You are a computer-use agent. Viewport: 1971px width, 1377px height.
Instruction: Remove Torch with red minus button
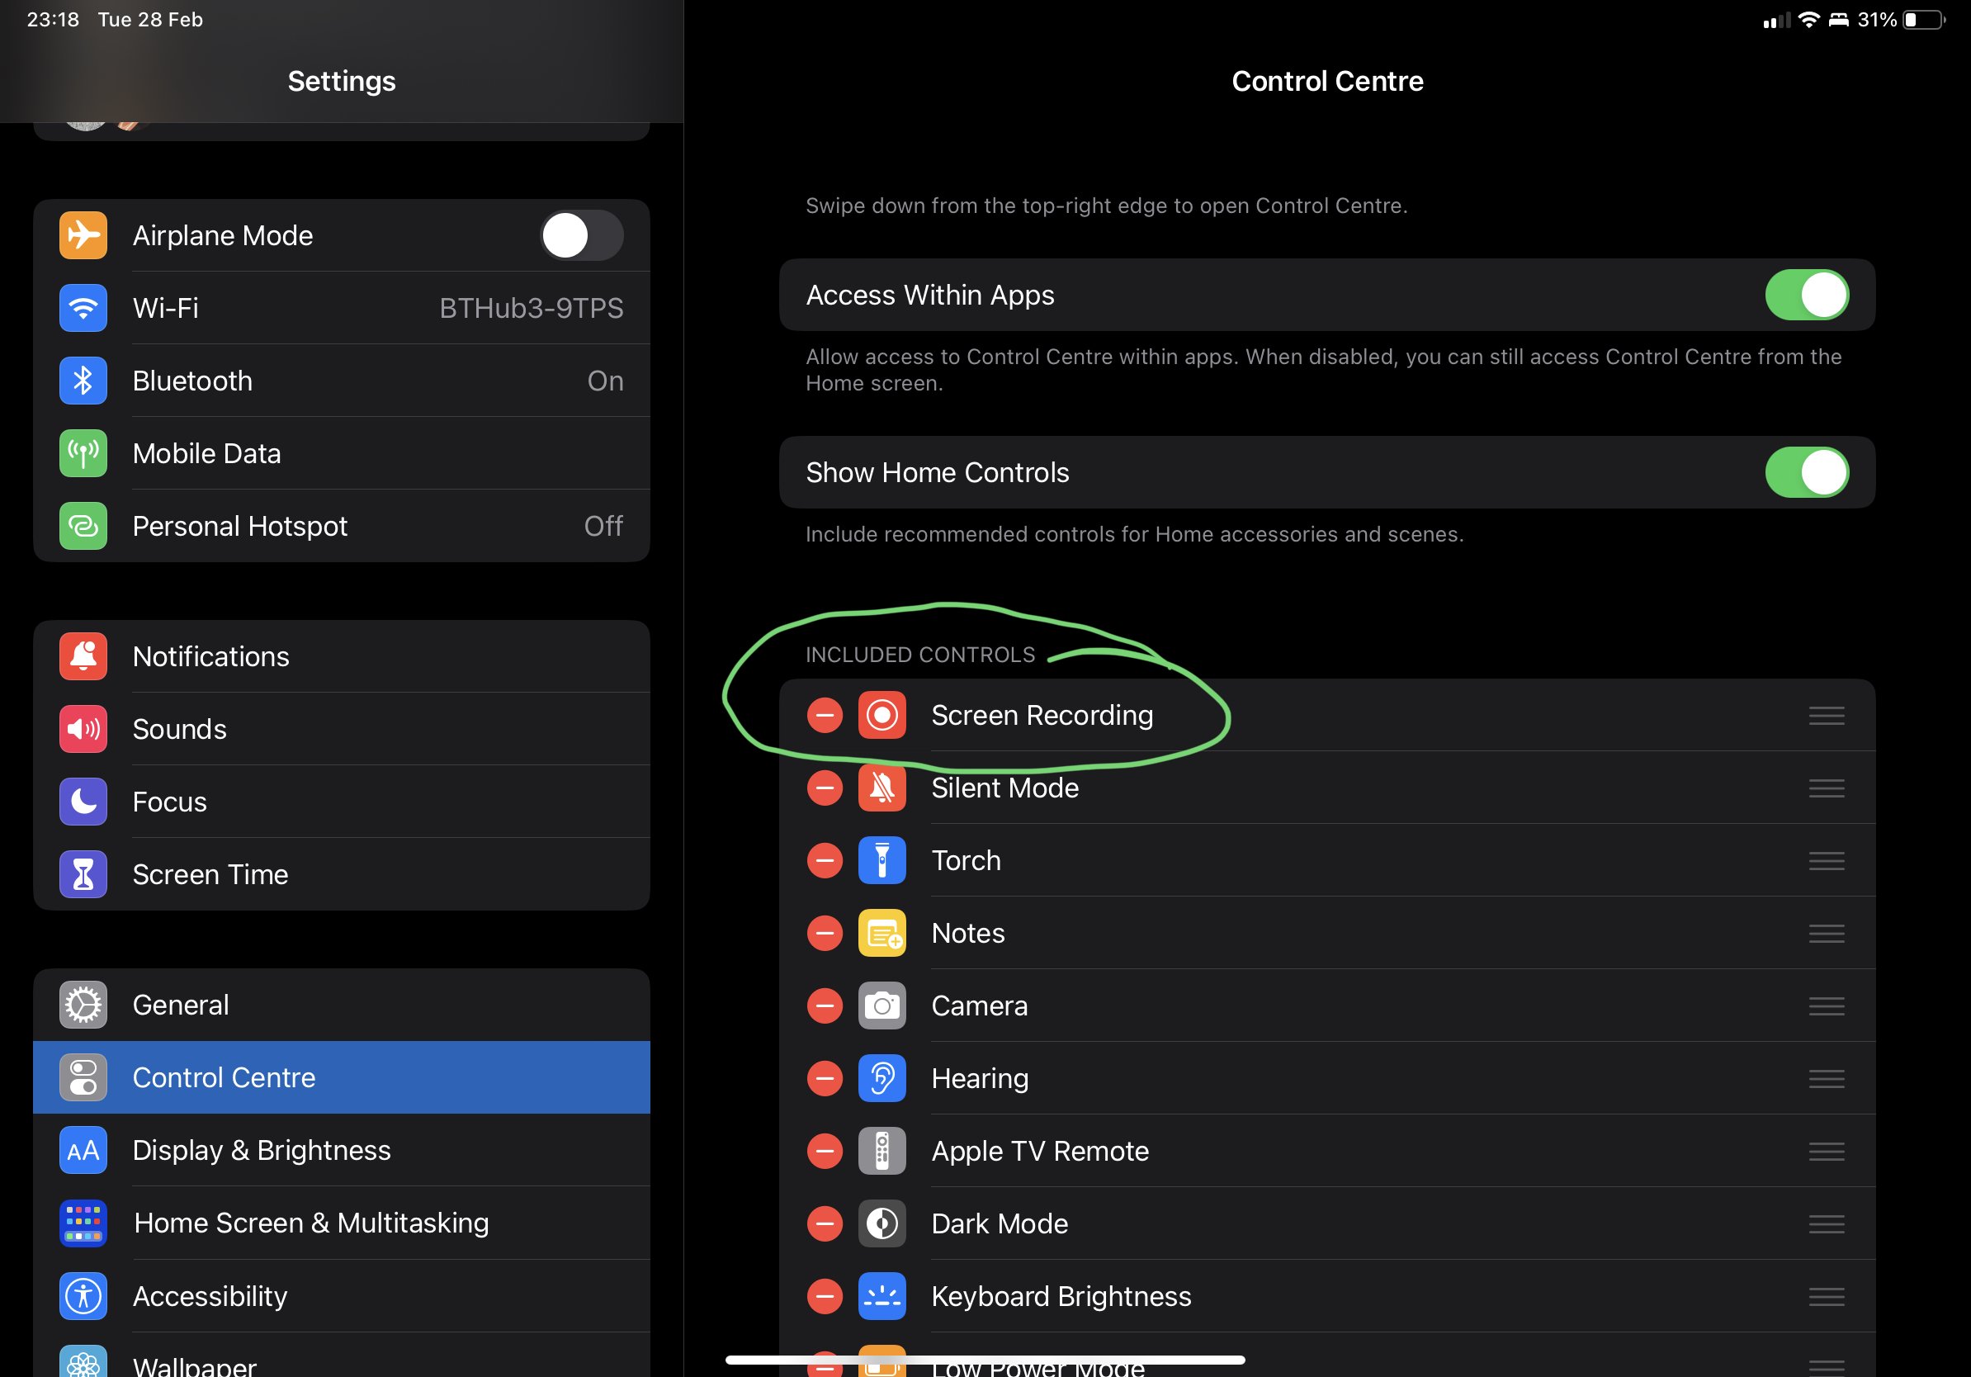tap(824, 860)
